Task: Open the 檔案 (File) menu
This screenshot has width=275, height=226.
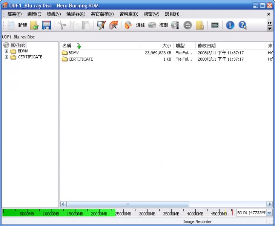Action: [15, 14]
